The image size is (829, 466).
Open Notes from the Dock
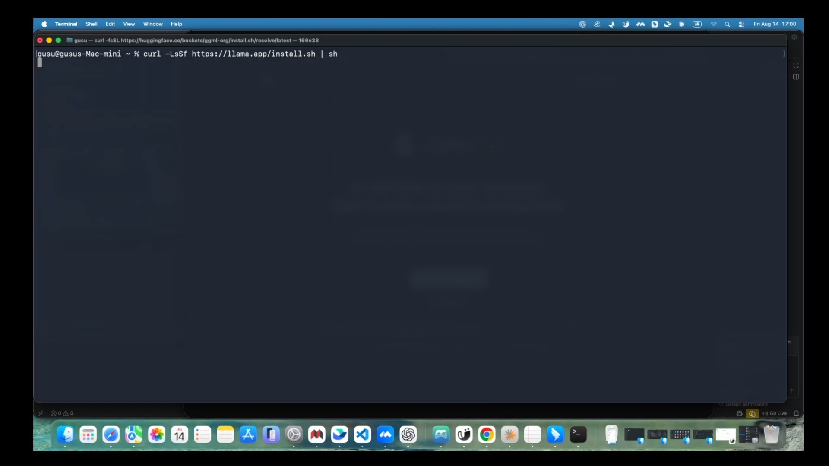pos(225,435)
